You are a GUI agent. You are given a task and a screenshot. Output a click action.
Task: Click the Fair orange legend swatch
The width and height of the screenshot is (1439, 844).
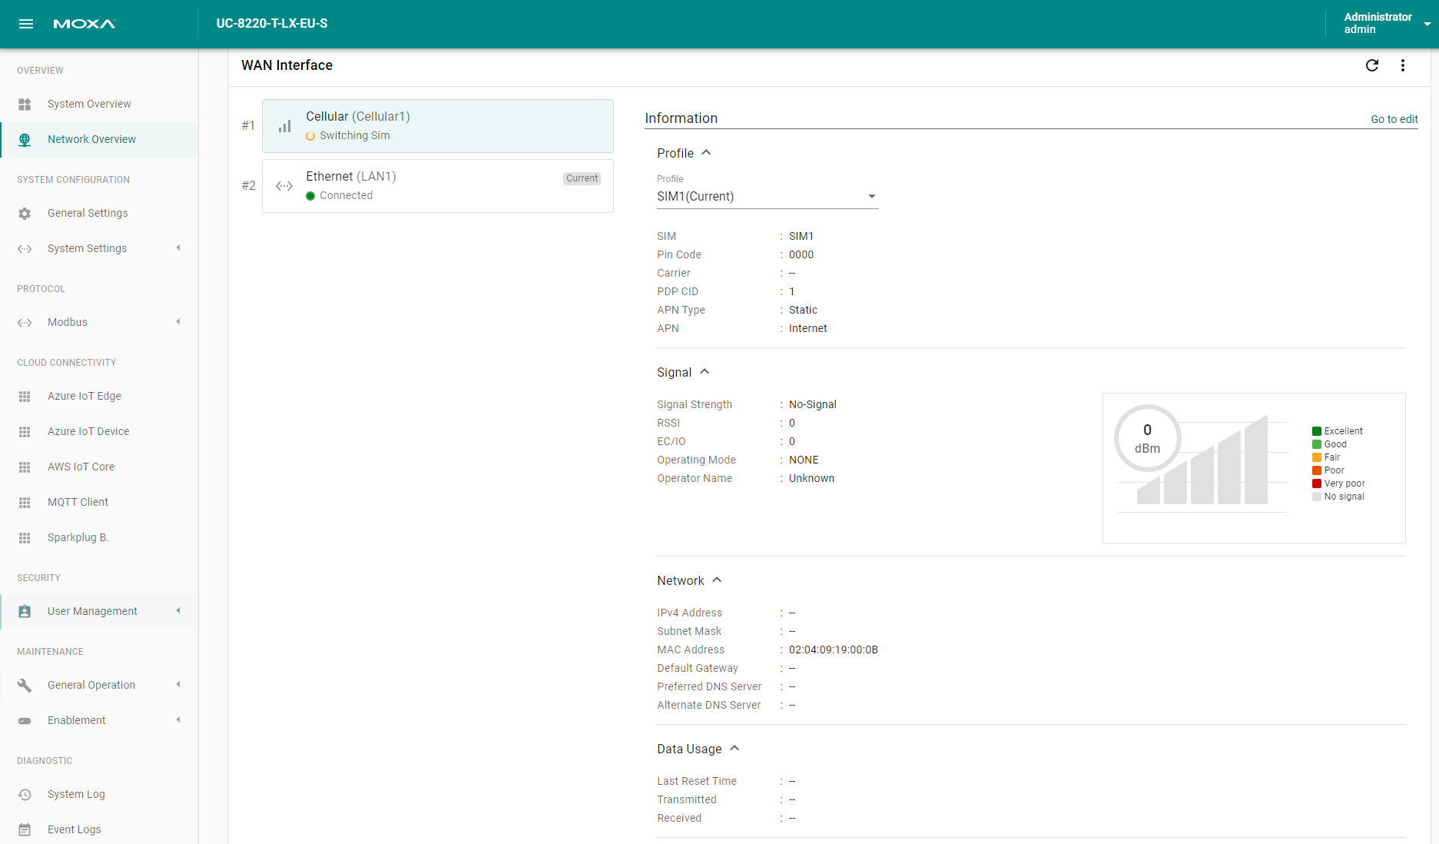click(1317, 457)
